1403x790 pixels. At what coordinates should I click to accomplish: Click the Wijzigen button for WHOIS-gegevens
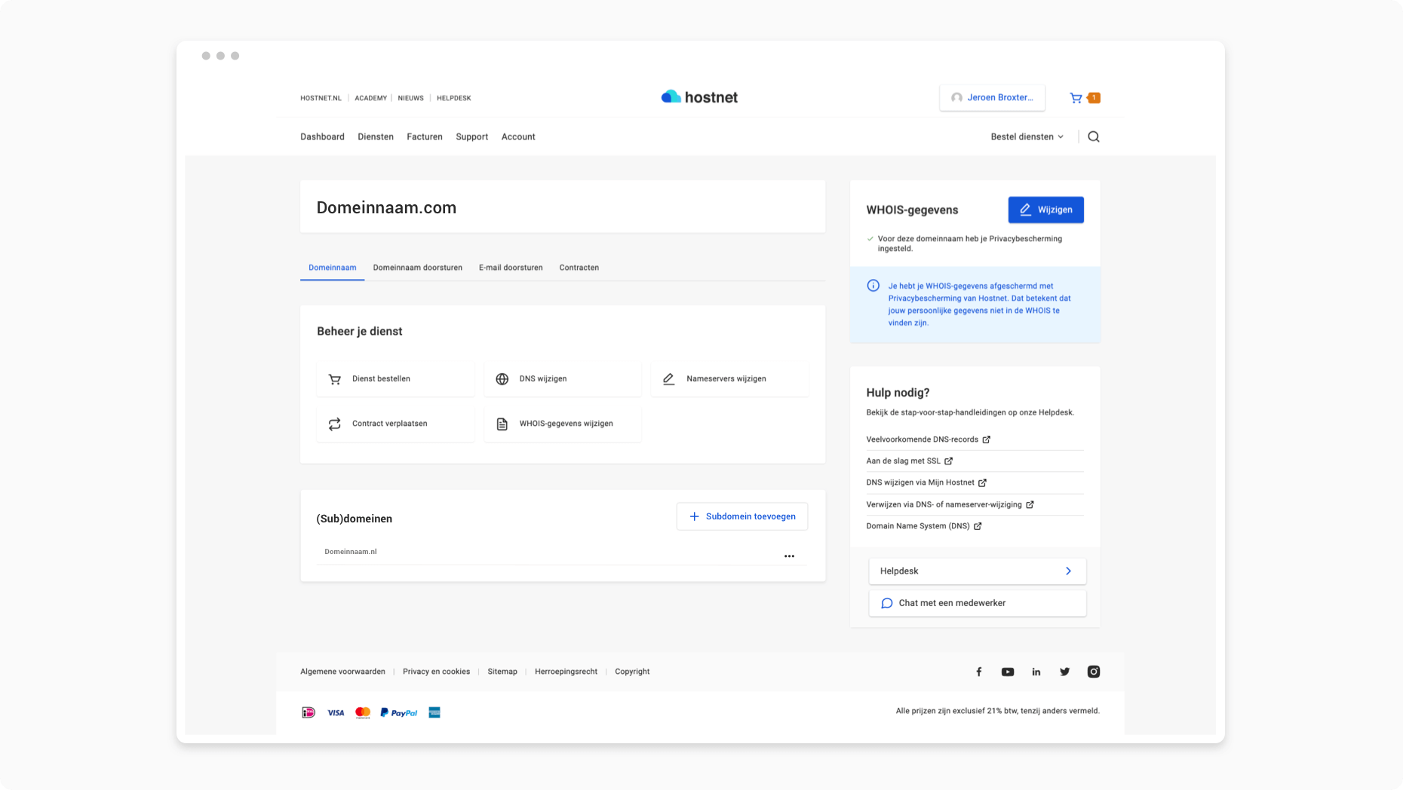click(x=1045, y=210)
